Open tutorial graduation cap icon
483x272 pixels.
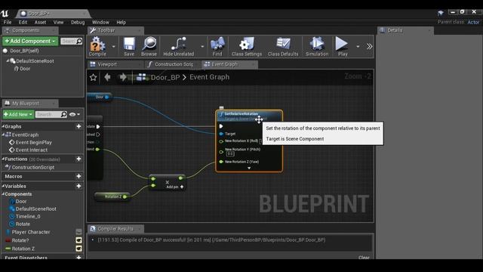pyautogui.click(x=441, y=13)
